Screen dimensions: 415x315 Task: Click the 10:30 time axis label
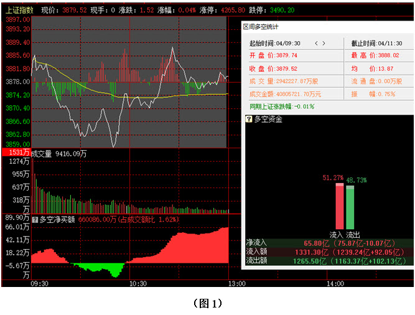click(x=138, y=283)
